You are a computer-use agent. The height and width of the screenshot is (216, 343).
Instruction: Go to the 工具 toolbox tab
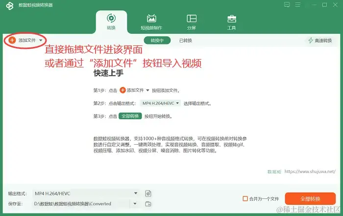(231, 22)
